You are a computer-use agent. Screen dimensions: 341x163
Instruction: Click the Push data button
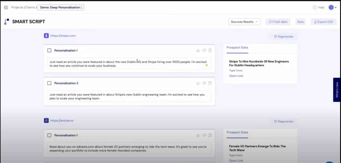pos(278,22)
